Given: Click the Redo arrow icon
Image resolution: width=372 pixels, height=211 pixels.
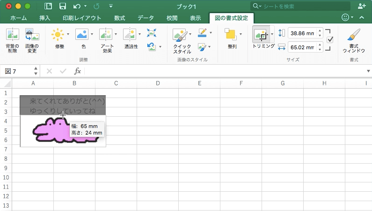Looking at the screenshot, I should point(96,7).
